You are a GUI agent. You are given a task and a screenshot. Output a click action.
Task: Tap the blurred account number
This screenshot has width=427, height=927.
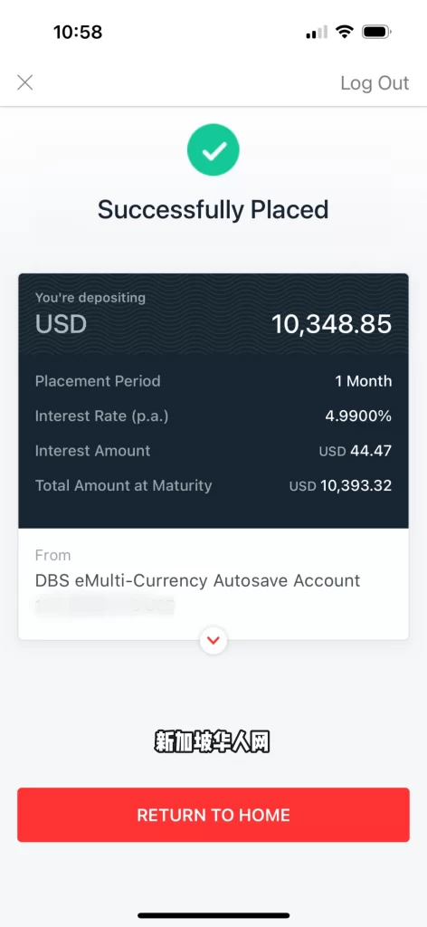(105, 605)
